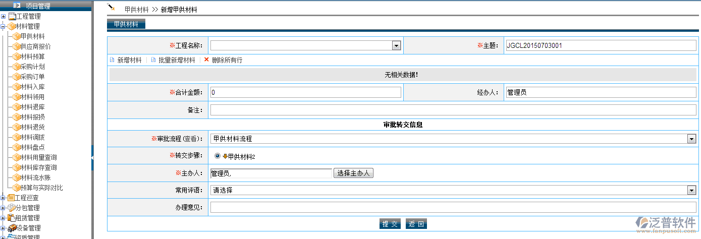The width and height of the screenshot is (701, 239).
Task: Expand the 设备管理 tree node
Action: coord(4,228)
